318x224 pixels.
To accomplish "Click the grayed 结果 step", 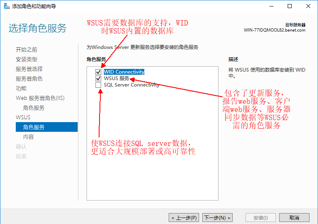I will 21,156.
